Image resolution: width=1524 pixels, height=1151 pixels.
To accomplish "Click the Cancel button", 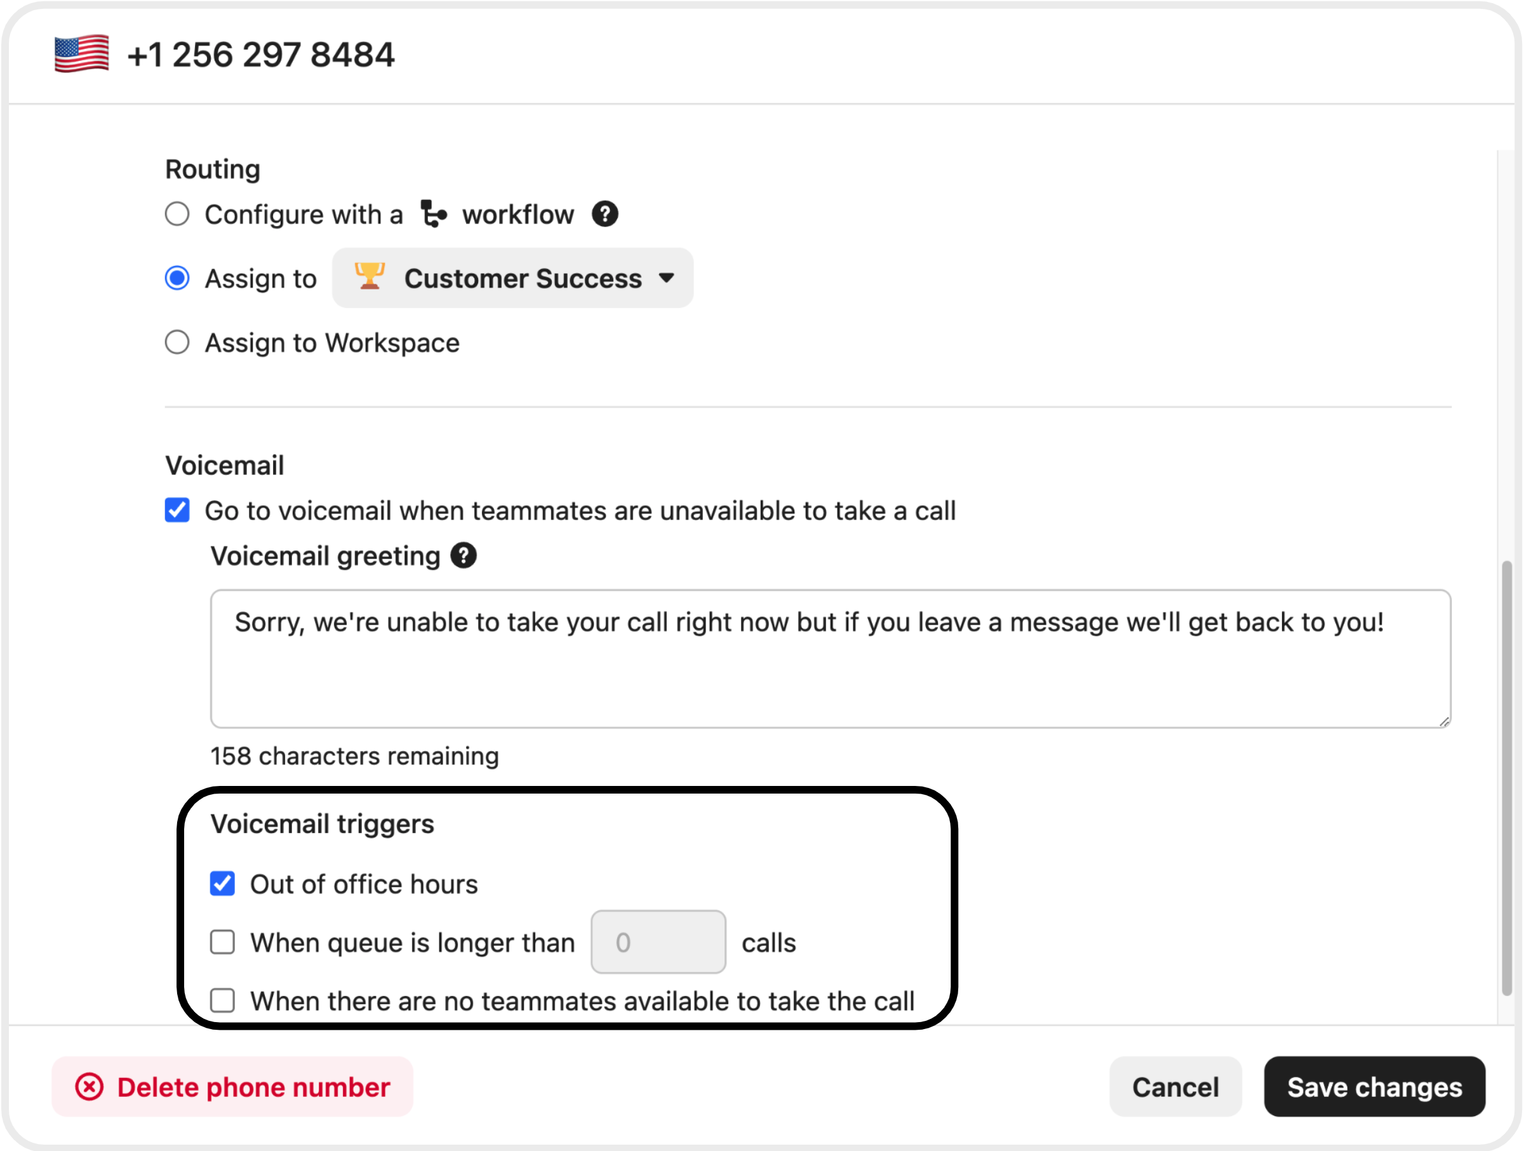I will 1175,1087.
